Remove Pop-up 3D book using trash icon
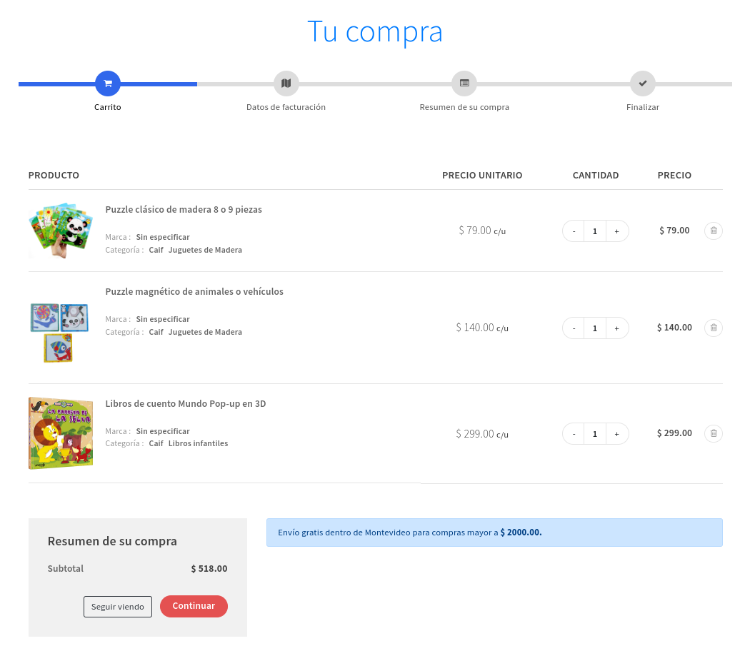This screenshot has width=750, height=651. [x=713, y=433]
